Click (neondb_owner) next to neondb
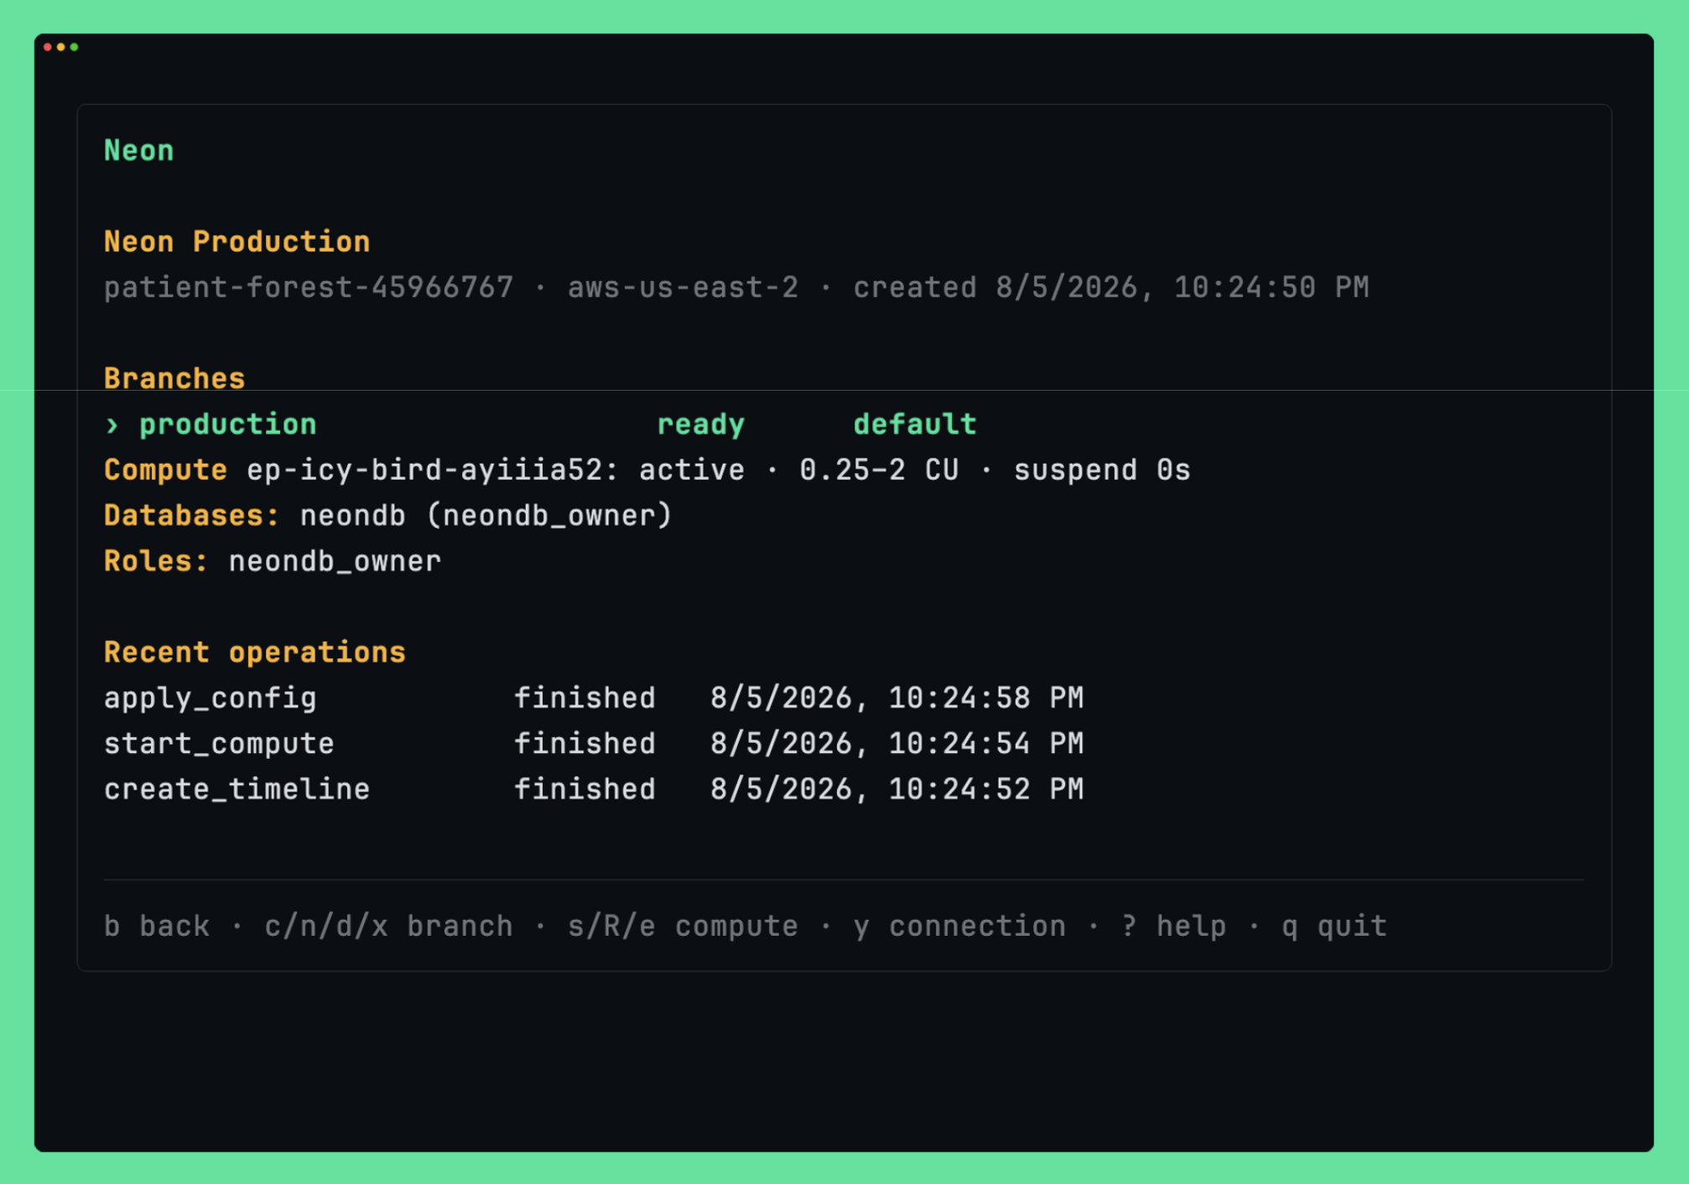The height and width of the screenshot is (1184, 1689). pos(548,516)
